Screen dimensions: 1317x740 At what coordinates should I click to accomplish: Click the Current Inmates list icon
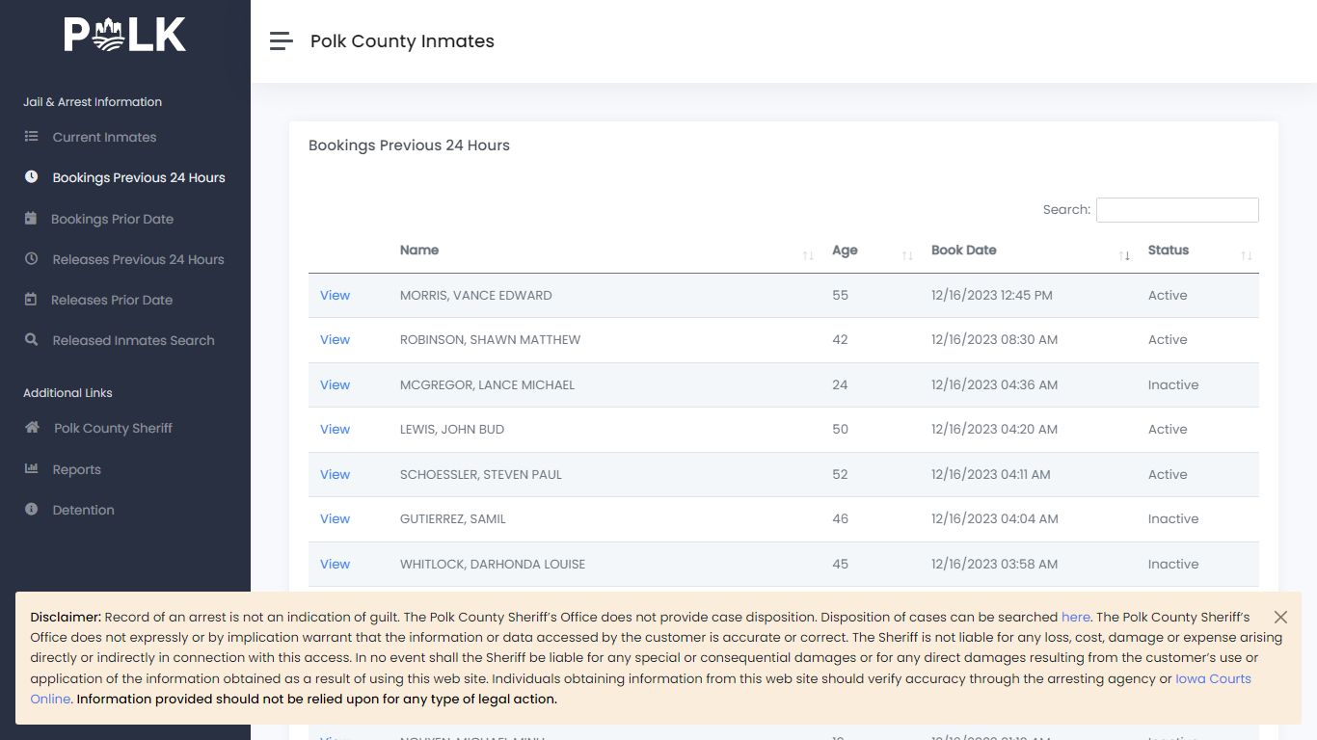point(32,137)
